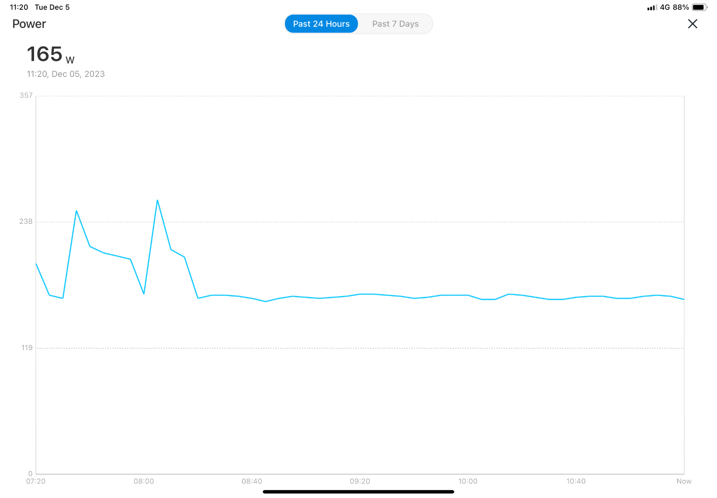The width and height of the screenshot is (717, 498).
Task: Tap the 11:20, Dec 05, 2023 timestamp
Action: click(66, 74)
